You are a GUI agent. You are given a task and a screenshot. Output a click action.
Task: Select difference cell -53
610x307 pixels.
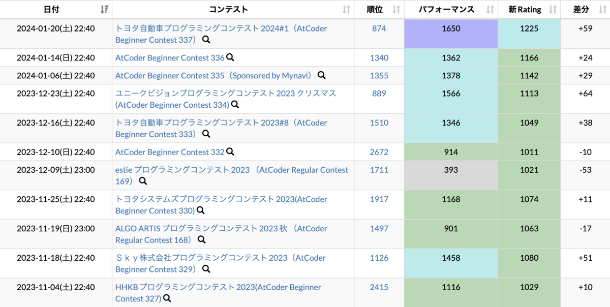[x=586, y=175]
